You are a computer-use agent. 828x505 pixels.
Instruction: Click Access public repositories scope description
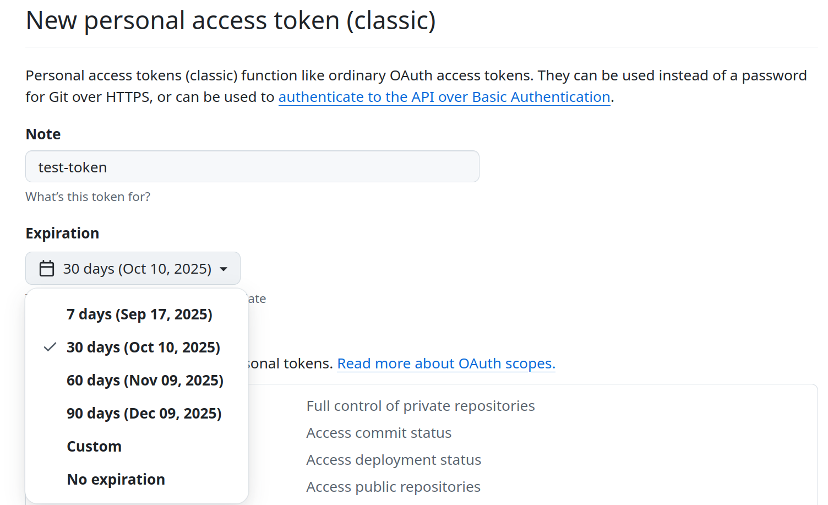click(393, 487)
